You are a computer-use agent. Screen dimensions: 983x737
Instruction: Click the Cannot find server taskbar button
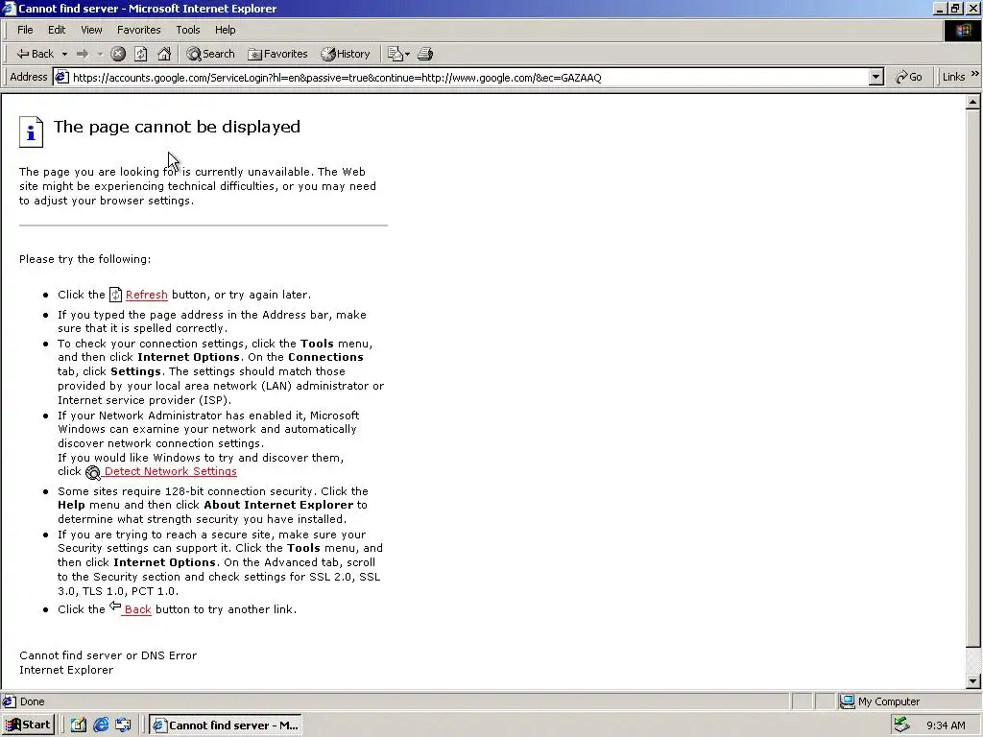click(226, 725)
